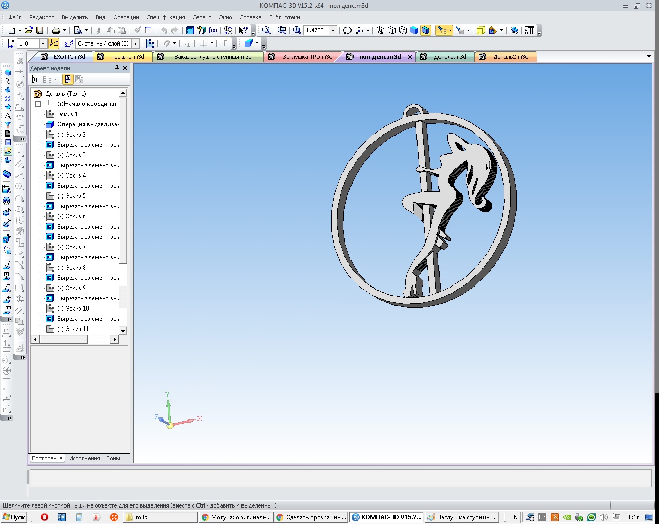Toggle the snaps button beside scale field

coord(54,43)
